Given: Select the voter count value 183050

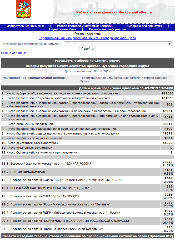Looking at the screenshot, I should pos(167,93).
